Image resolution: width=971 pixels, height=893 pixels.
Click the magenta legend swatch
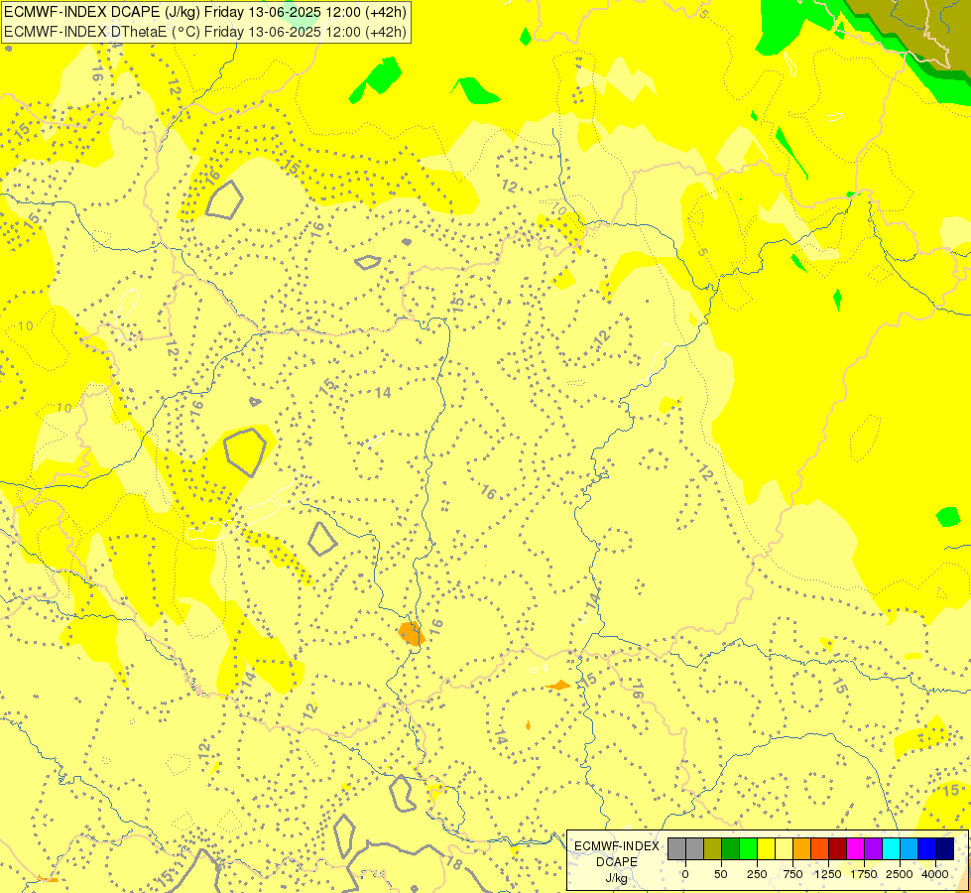[855, 848]
